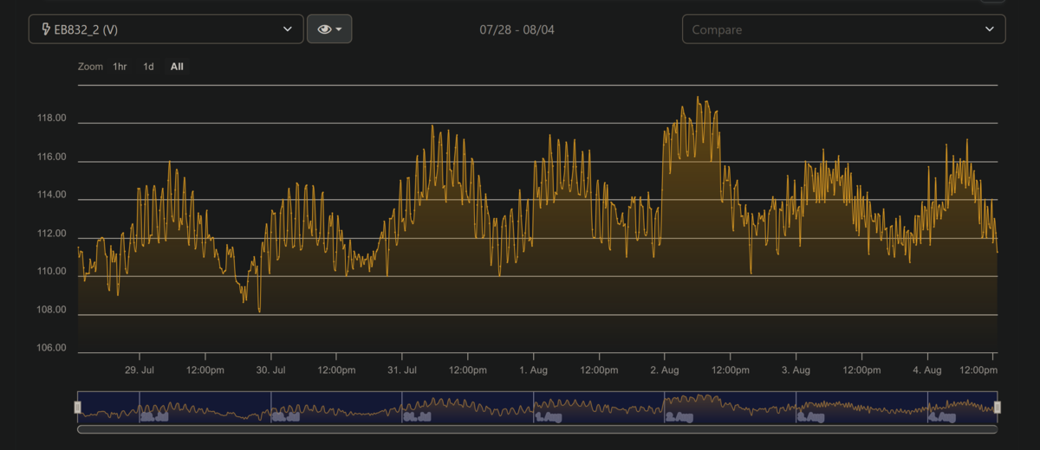Image resolution: width=1040 pixels, height=450 pixels.
Task: Click the Zoom label
Action: pyautogui.click(x=90, y=67)
